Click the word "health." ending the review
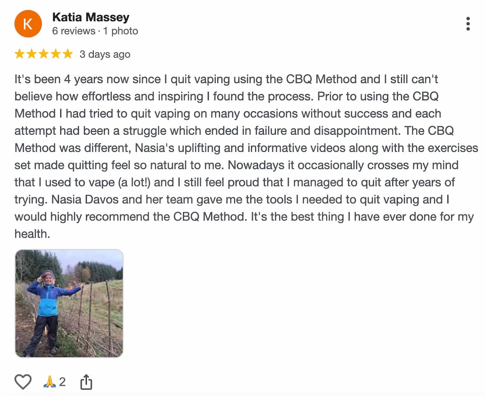486x396 pixels. tap(32, 234)
